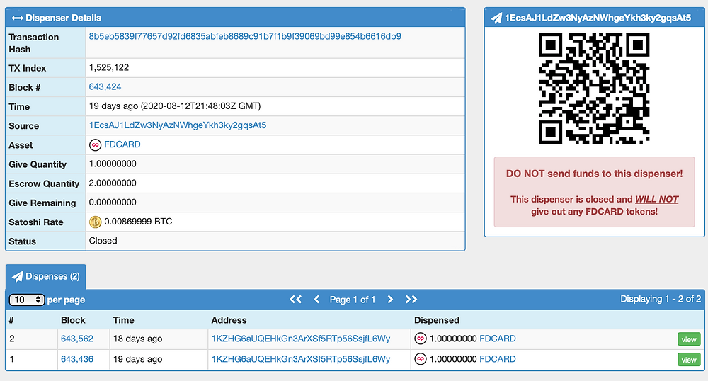The image size is (708, 381).
Task: Open FDCARD link in dispense row 2
Action: click(497, 339)
